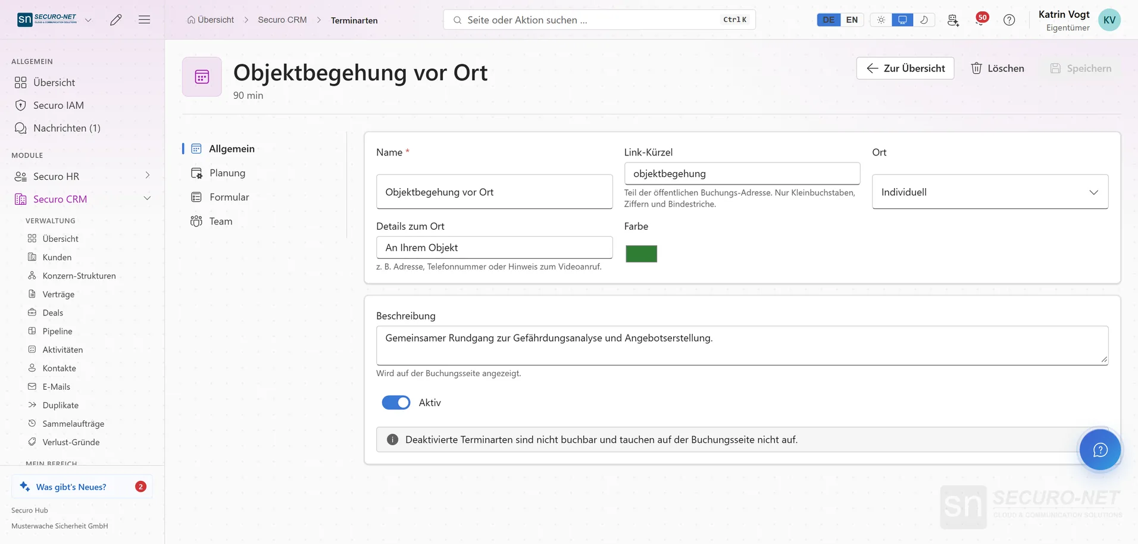Open the help question mark icon
Screen dimensions: 1138x544
click(1009, 20)
